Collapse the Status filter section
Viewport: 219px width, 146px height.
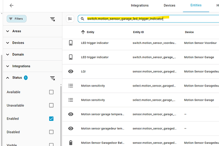(x=8, y=78)
